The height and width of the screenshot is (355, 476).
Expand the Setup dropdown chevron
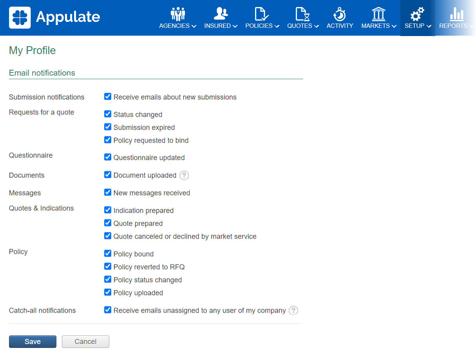click(x=429, y=26)
